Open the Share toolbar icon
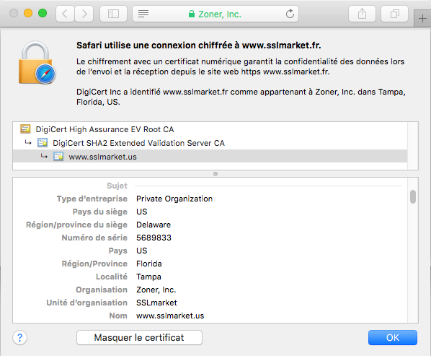431x356 pixels. point(362,14)
